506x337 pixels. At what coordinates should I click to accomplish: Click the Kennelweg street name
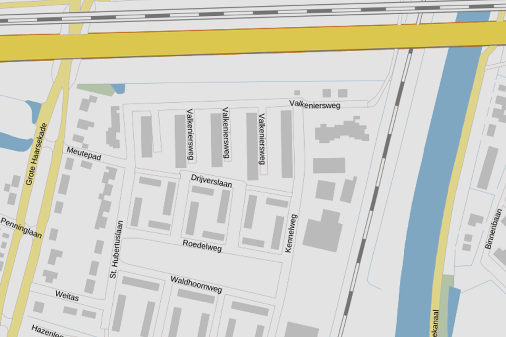click(x=291, y=233)
